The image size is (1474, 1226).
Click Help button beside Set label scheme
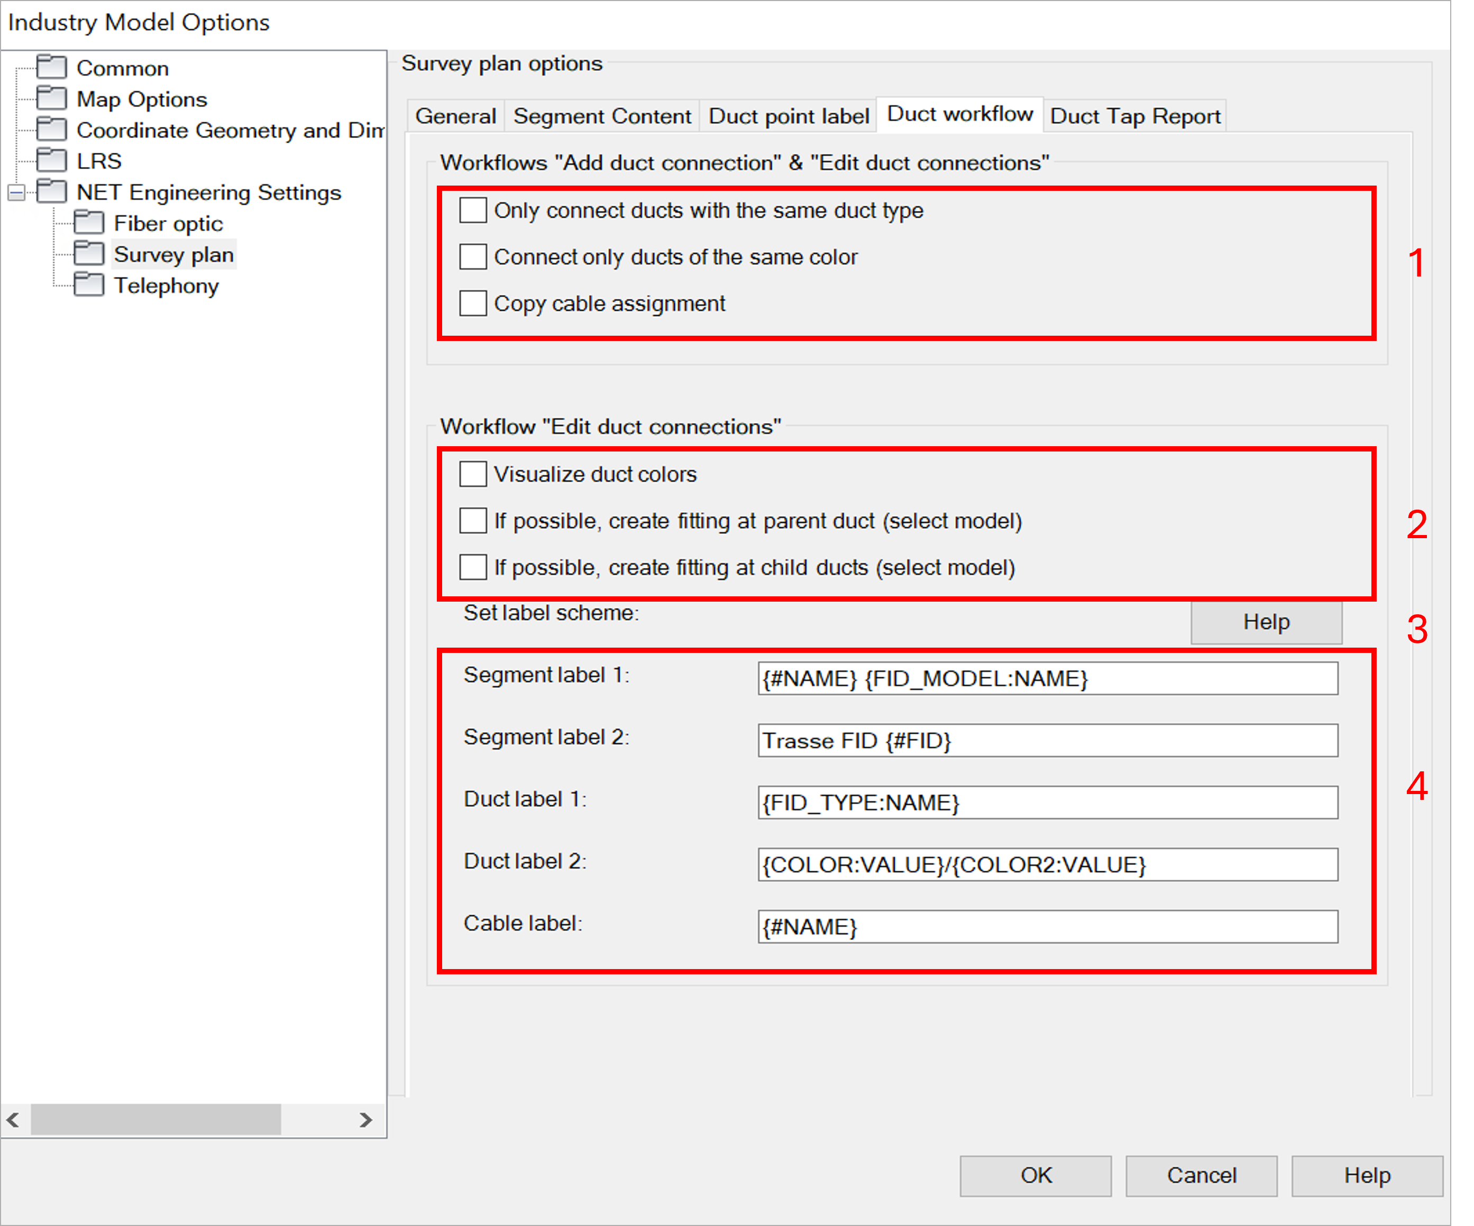[x=1266, y=622]
